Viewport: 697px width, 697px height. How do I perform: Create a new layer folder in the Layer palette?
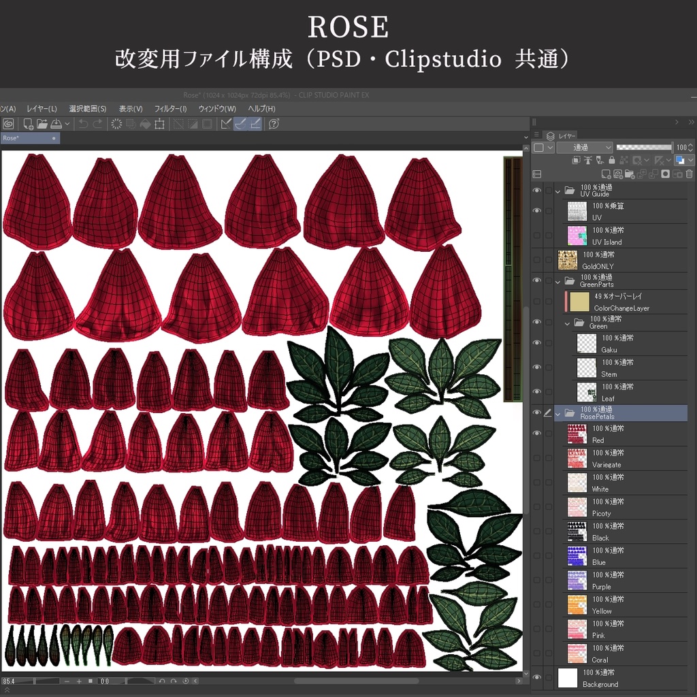(629, 174)
